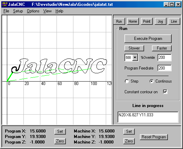The height and width of the screenshot is (149, 183).
Task: Switch to the Jog mode tab
Action: point(160,21)
